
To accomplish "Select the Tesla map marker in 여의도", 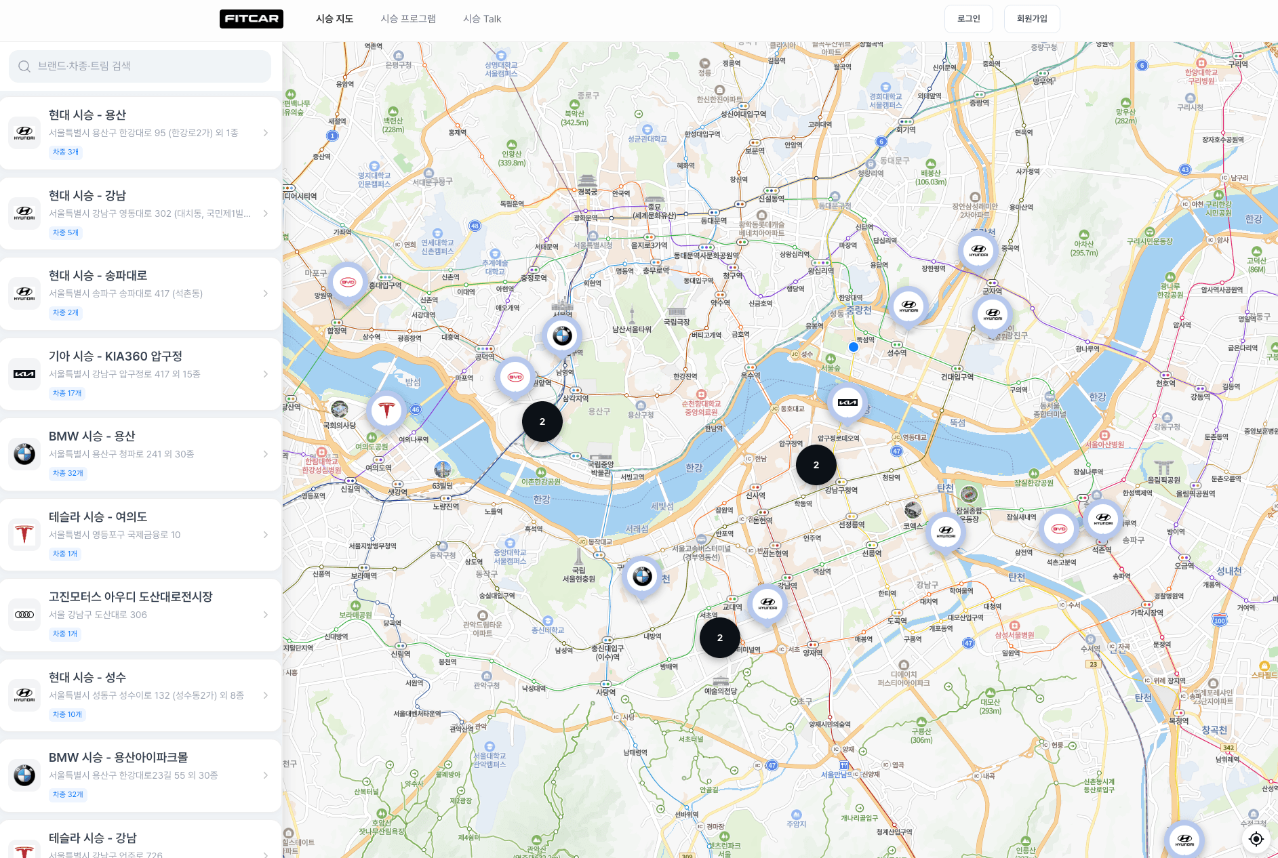I will click(x=386, y=411).
